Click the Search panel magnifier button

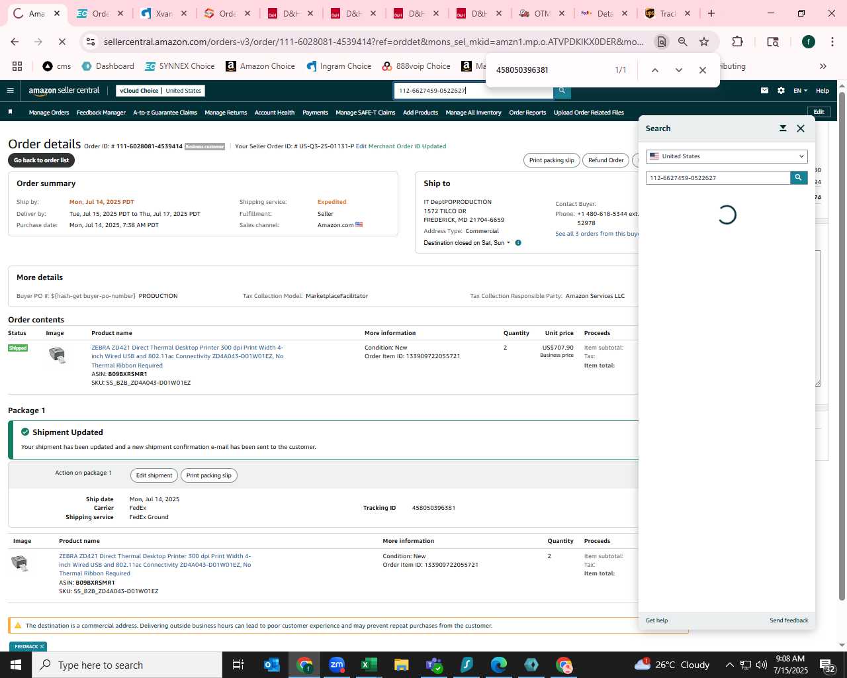(x=799, y=177)
